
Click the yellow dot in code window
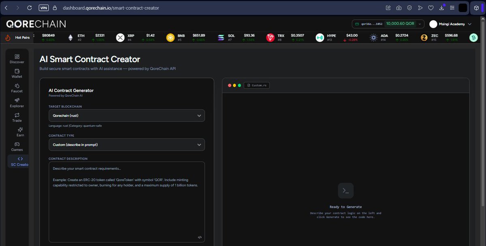[234, 85]
